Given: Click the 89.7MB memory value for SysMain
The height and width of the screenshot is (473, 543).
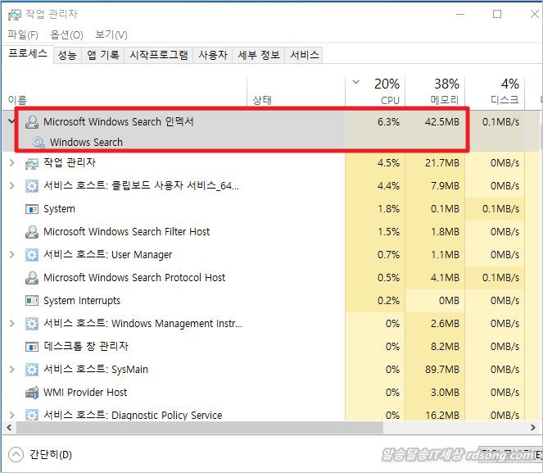Looking at the screenshot, I should point(442,370).
